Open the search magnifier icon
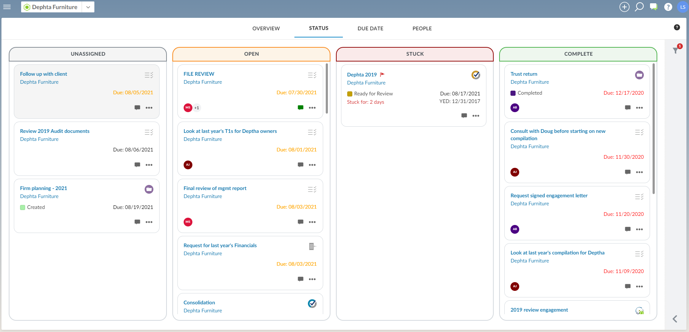The height and width of the screenshot is (332, 689). pyautogui.click(x=639, y=7)
